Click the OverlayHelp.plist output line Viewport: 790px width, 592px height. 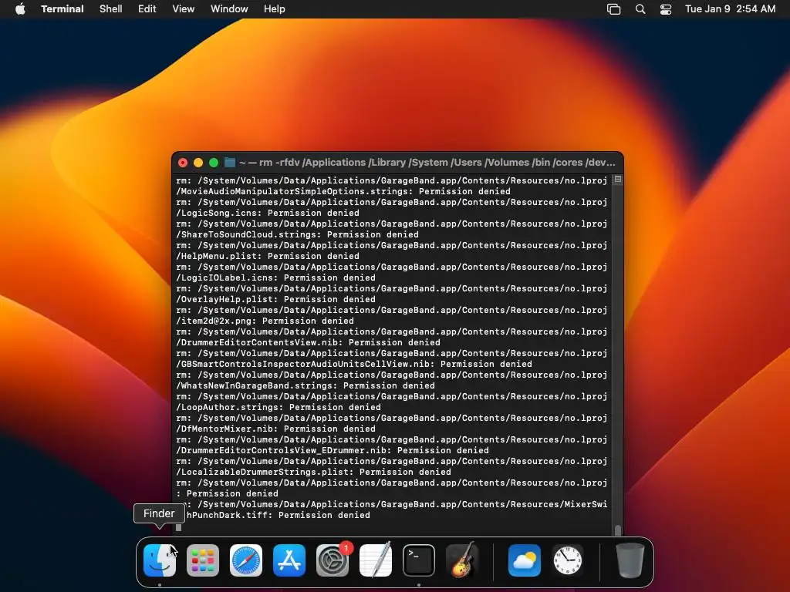pyautogui.click(x=275, y=300)
